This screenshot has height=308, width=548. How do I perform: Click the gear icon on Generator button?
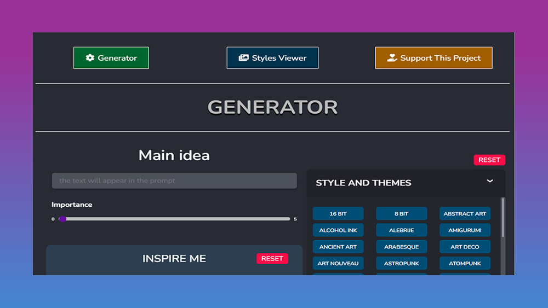pos(90,58)
